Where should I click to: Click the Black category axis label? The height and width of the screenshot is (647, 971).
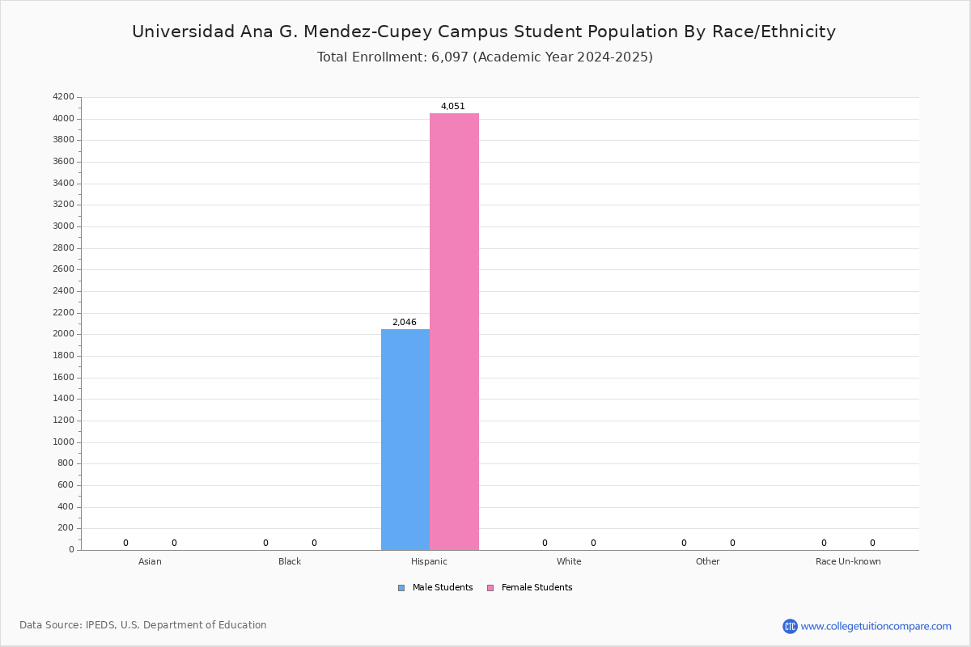tap(290, 561)
